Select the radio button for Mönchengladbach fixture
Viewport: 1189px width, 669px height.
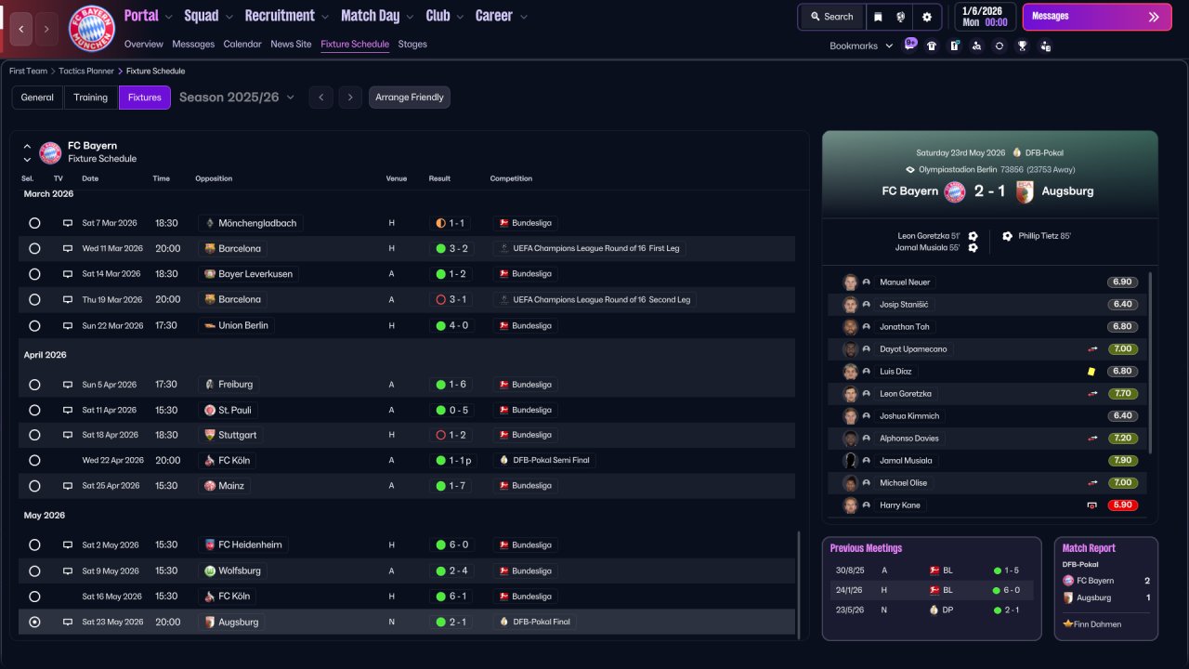(34, 223)
